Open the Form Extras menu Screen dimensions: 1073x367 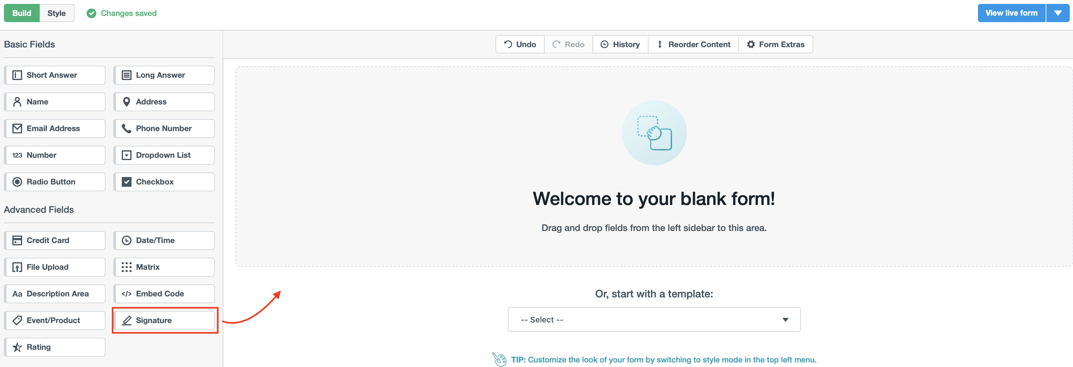click(x=775, y=44)
